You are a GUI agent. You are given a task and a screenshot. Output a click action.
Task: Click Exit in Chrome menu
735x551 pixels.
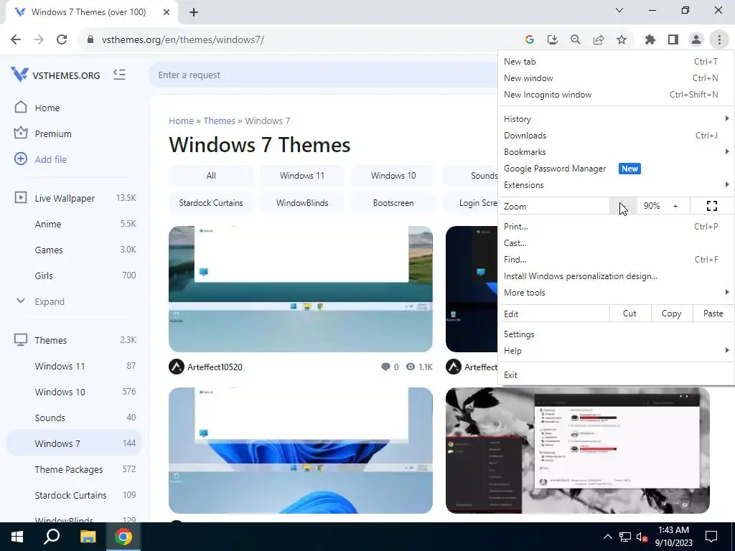(616, 375)
